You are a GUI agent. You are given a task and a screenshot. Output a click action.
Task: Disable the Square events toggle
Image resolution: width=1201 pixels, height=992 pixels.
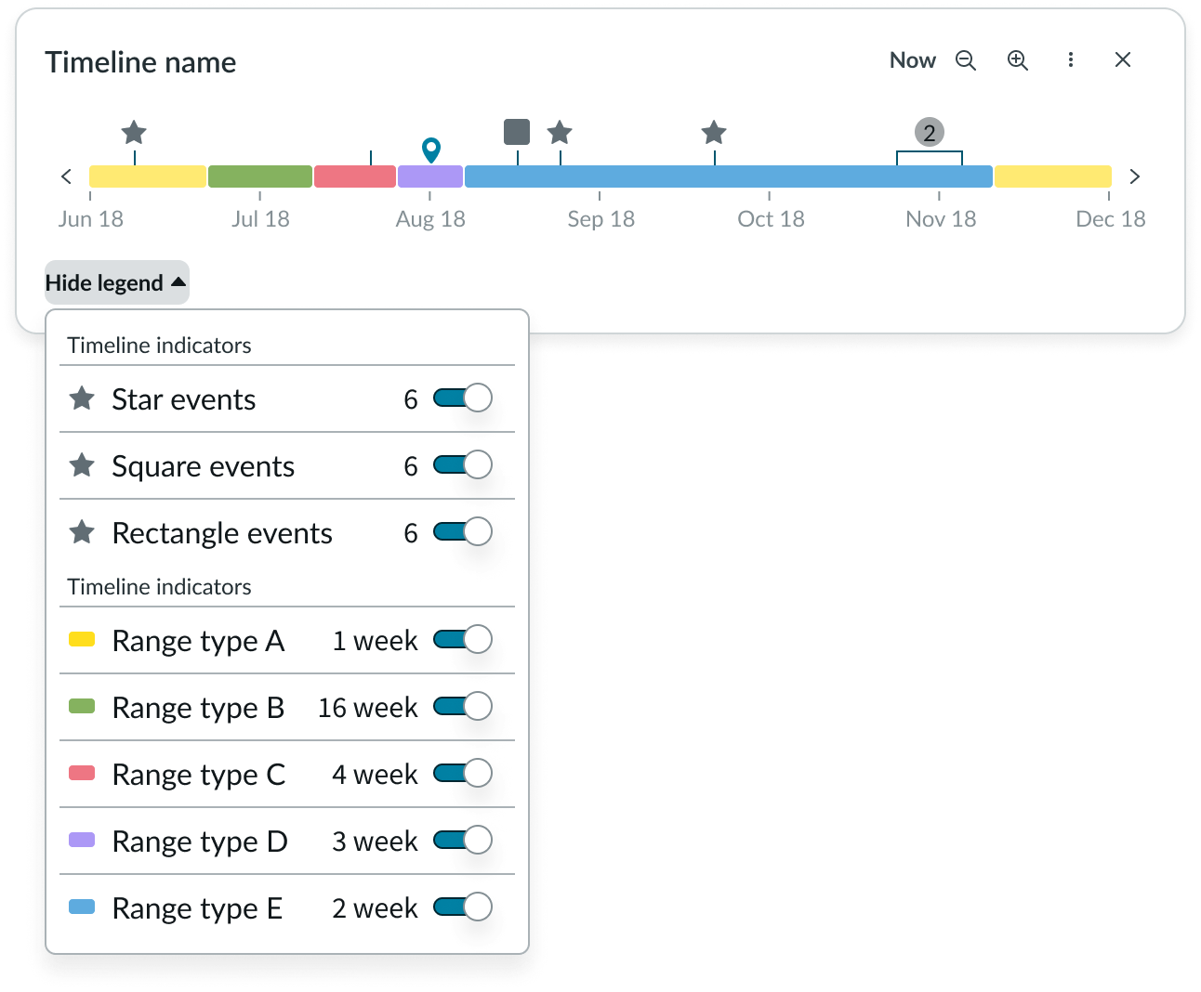(462, 465)
